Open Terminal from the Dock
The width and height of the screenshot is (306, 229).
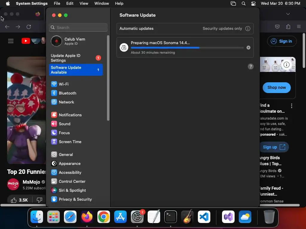[171, 217]
